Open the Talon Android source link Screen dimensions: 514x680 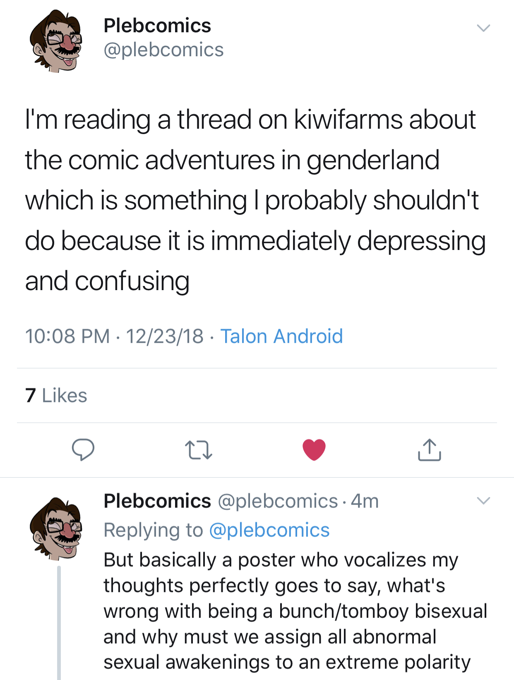[281, 336]
